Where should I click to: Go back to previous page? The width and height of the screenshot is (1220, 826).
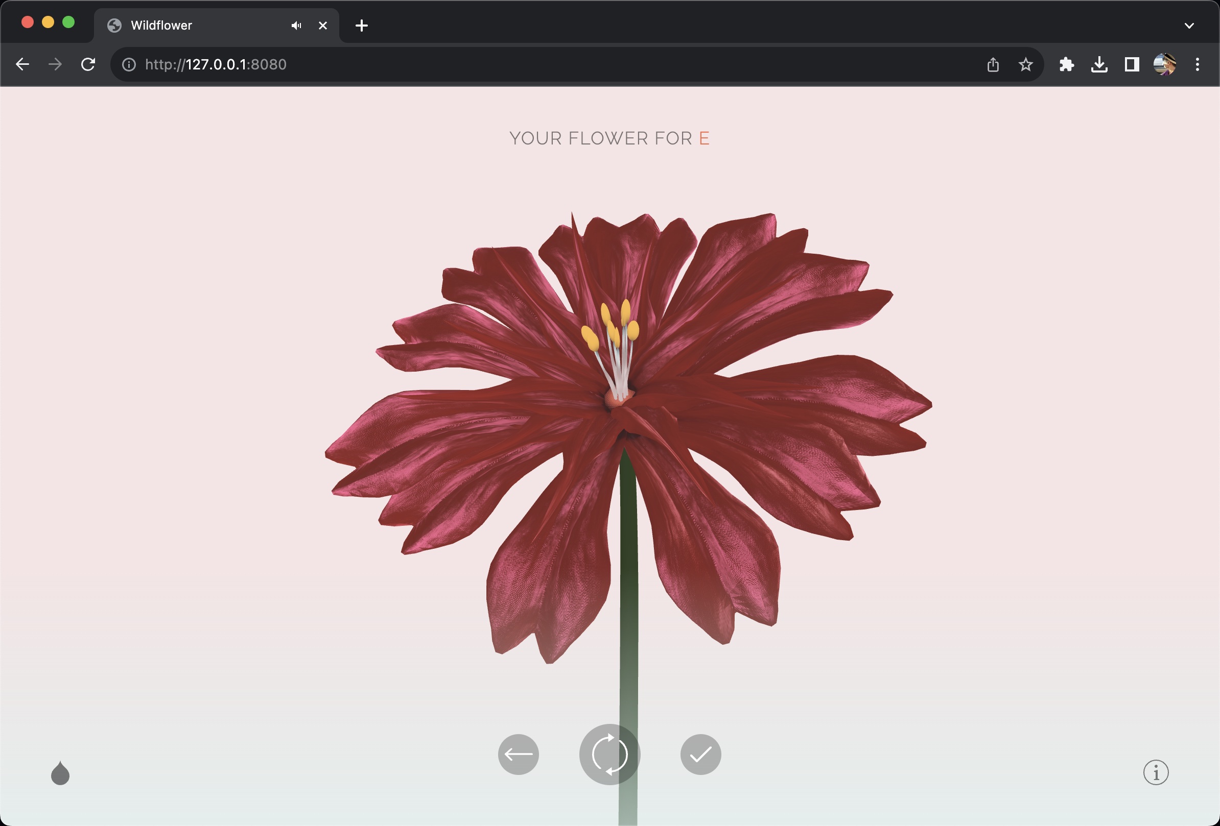pos(22,64)
